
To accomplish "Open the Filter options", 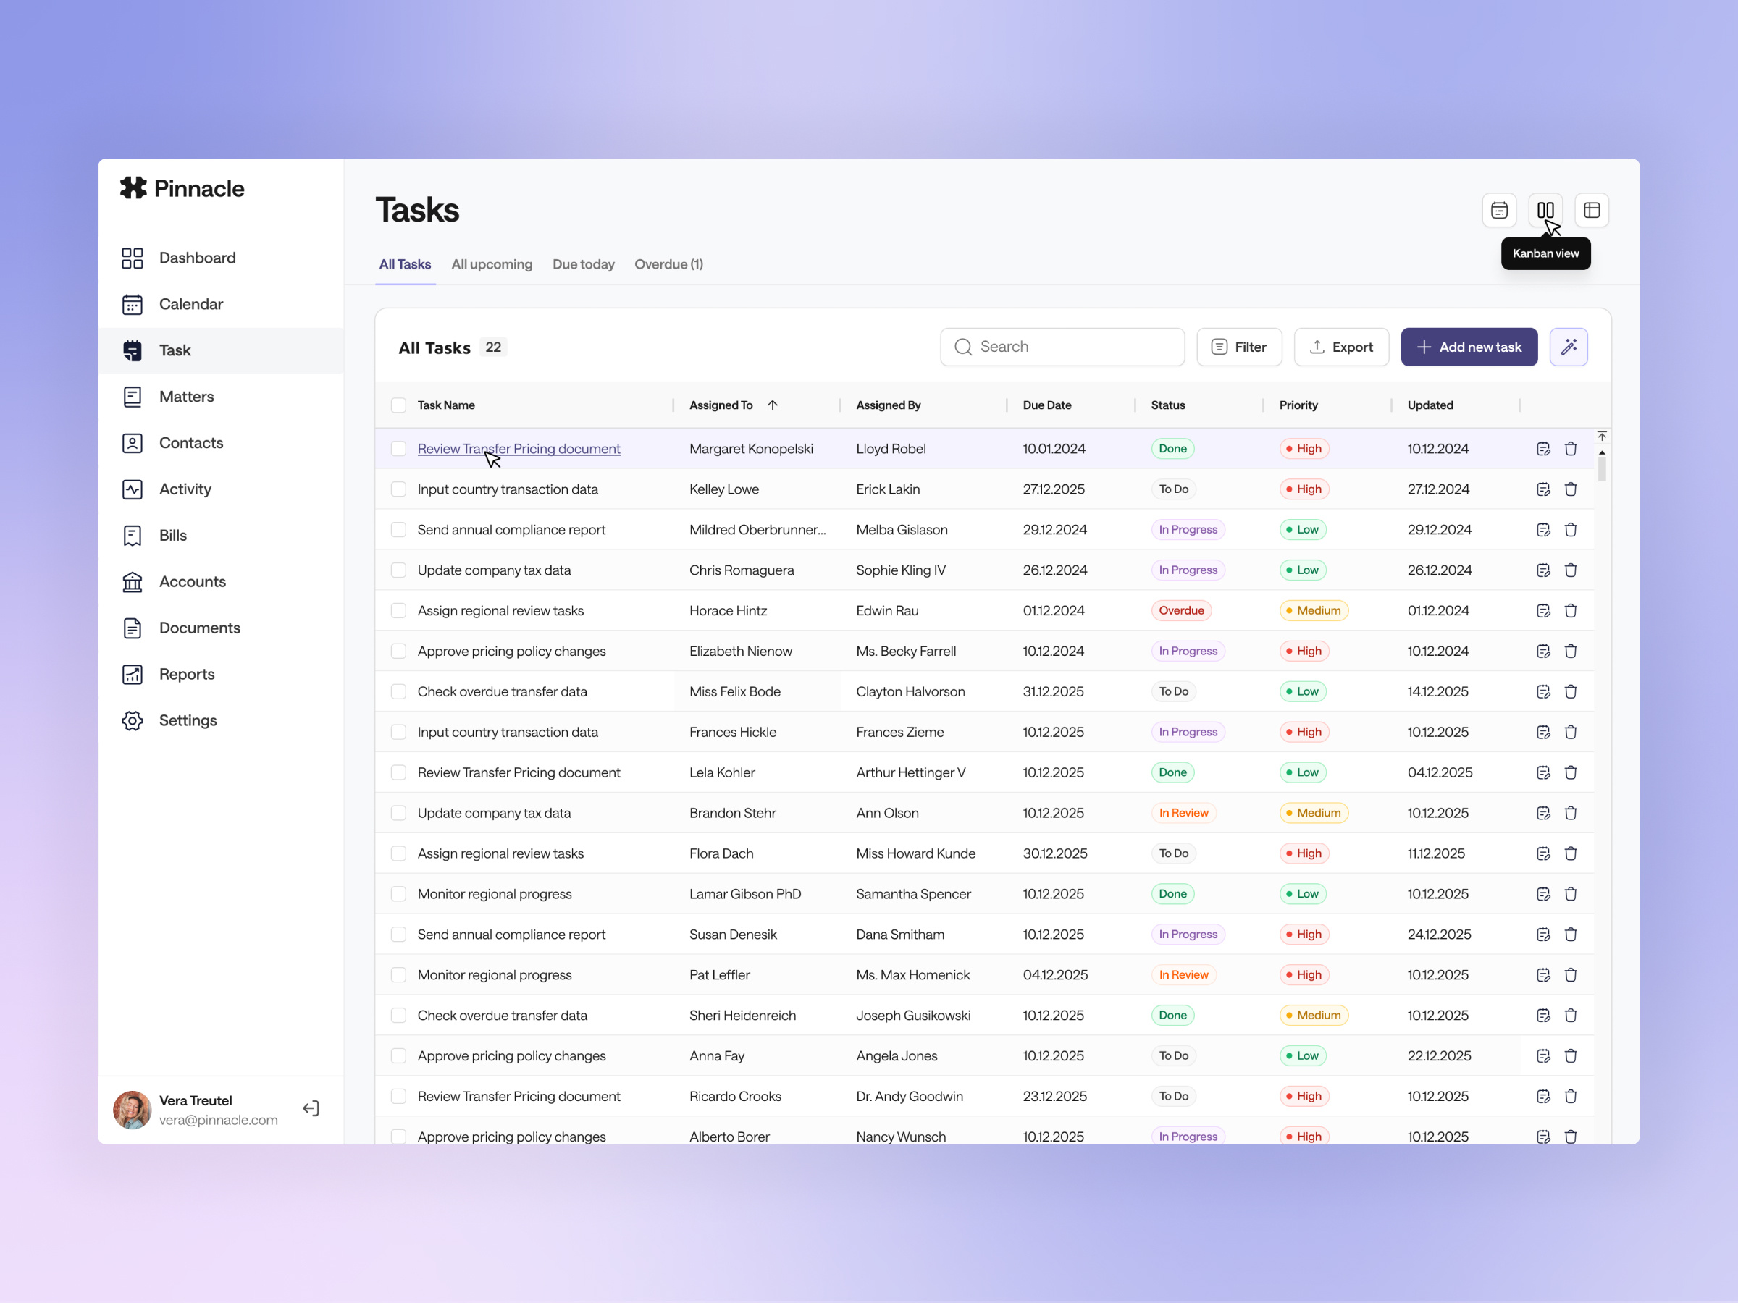I will point(1239,346).
